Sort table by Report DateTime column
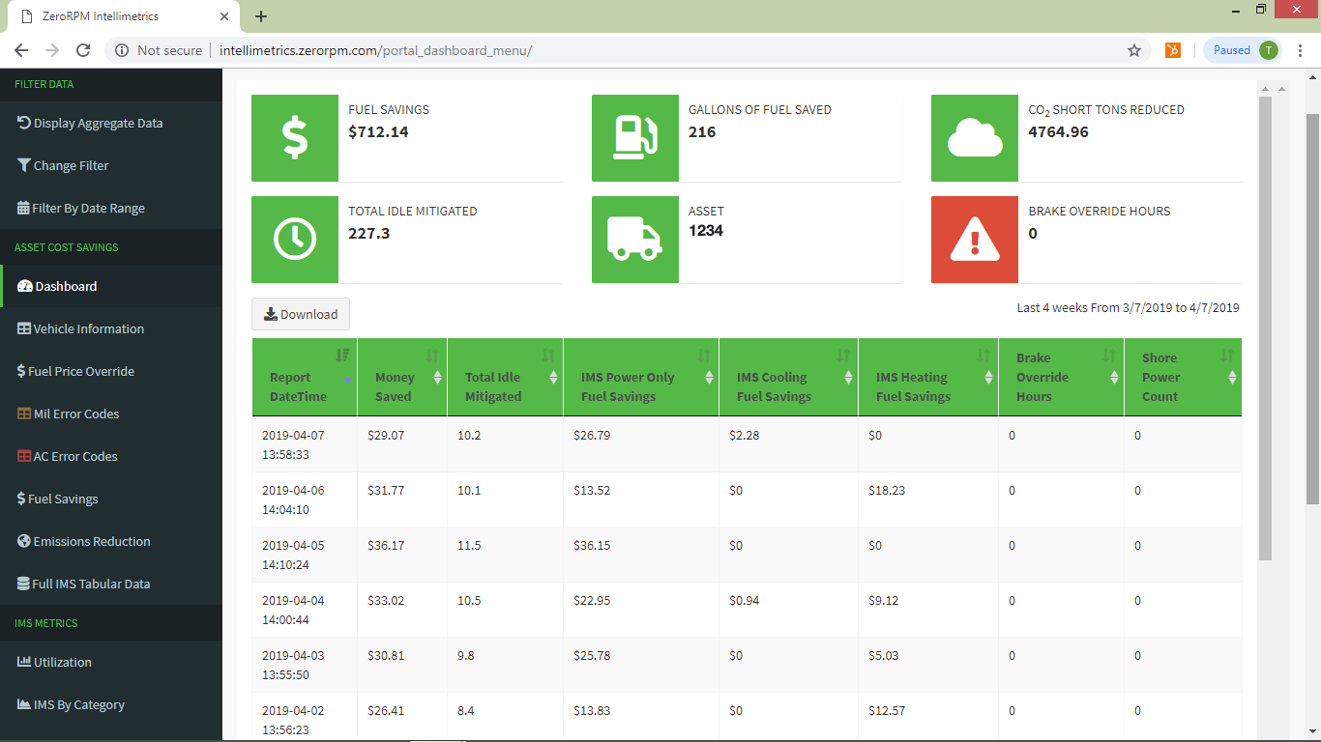The image size is (1321, 742). coord(305,377)
